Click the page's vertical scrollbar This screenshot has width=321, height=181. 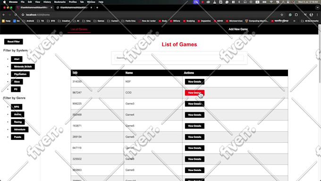pyautogui.click(x=320, y=54)
